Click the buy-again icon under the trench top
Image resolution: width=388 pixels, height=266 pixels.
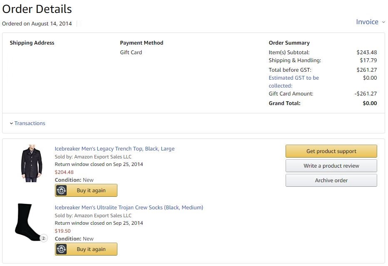tap(62, 191)
